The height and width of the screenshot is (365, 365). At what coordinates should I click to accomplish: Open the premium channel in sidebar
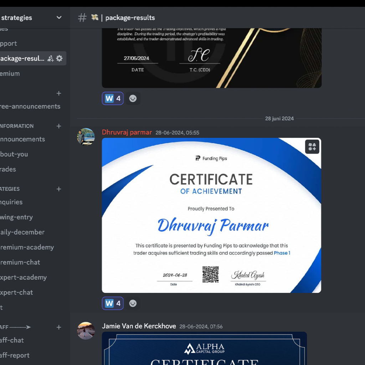point(10,73)
